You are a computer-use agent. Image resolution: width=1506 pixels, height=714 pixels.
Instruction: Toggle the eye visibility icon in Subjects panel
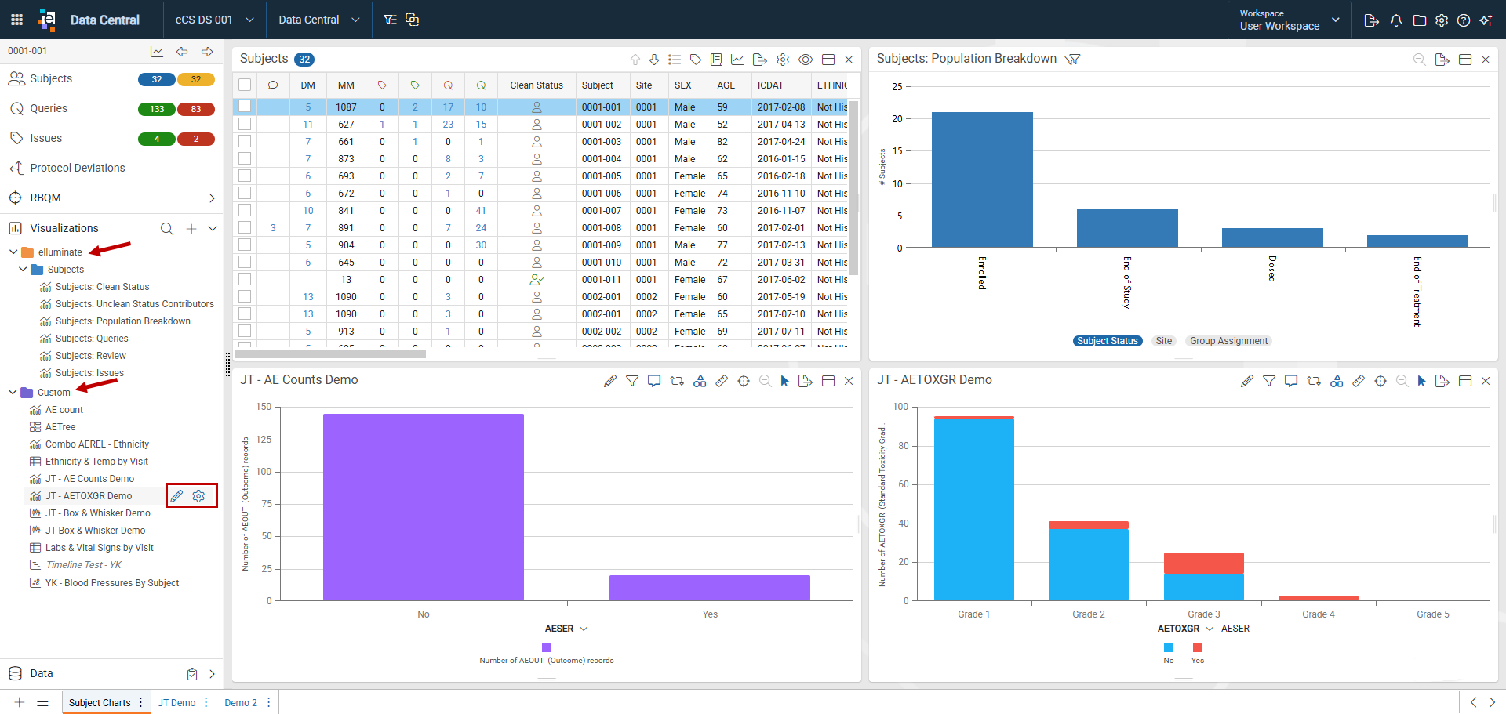coord(806,60)
